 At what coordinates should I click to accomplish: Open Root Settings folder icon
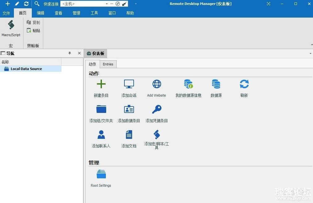pos(101,174)
